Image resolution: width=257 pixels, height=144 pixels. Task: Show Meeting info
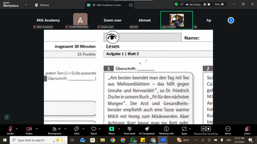(x=166, y=129)
